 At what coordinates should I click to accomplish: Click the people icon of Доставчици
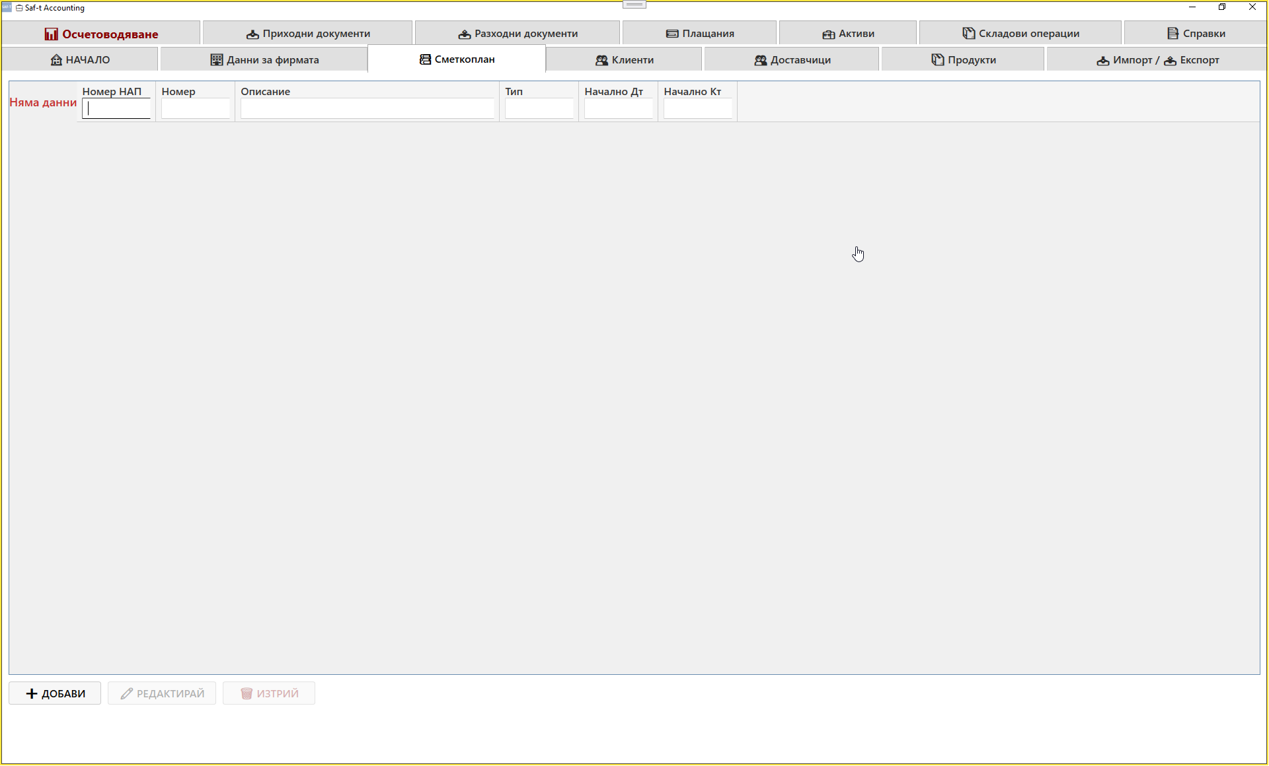[x=761, y=60]
